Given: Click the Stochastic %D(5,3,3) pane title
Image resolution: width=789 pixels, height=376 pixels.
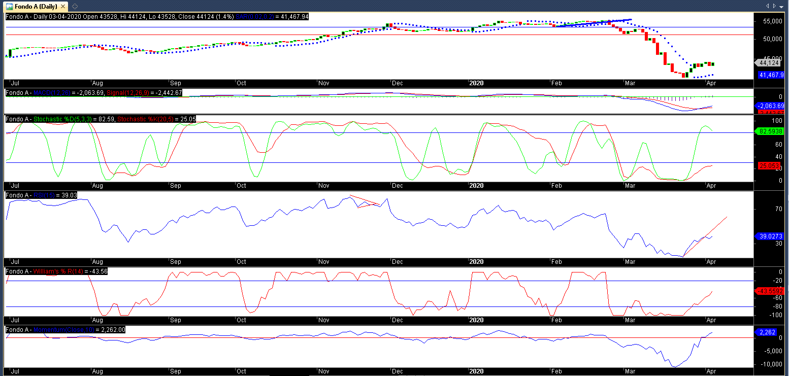Looking at the screenshot, I should tap(100, 119).
